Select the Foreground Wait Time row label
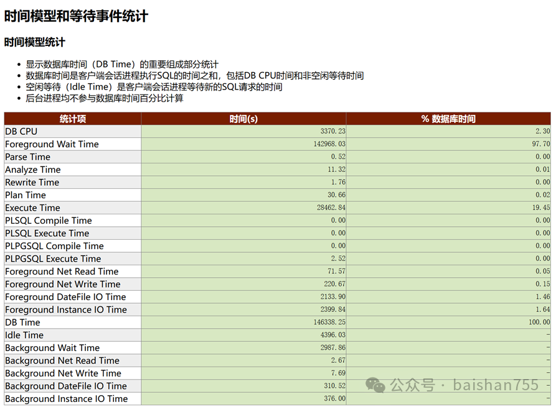This screenshot has width=556, height=407. click(x=52, y=144)
